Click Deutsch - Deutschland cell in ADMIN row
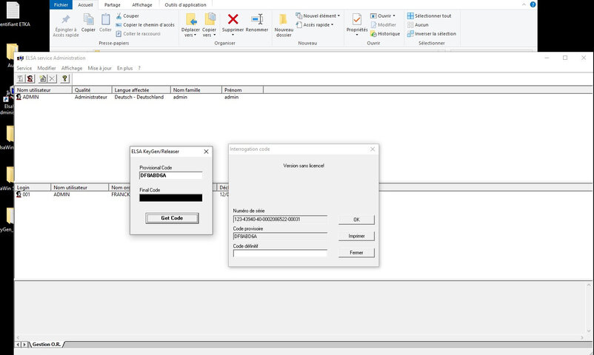Image resolution: width=594 pixels, height=355 pixels. click(x=139, y=97)
